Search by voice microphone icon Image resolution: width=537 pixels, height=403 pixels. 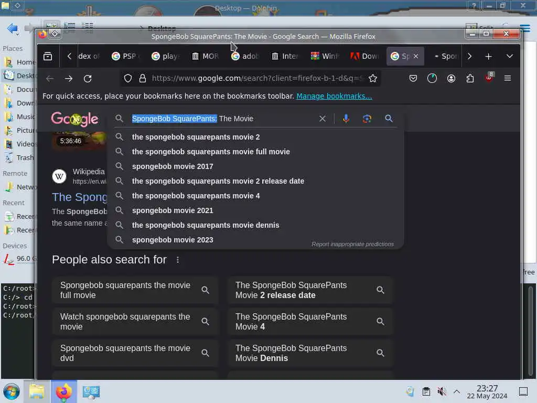point(346,119)
